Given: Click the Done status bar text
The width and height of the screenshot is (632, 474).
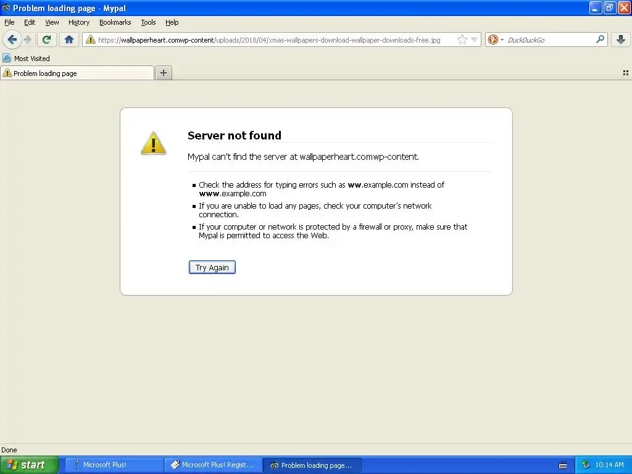Looking at the screenshot, I should point(9,450).
